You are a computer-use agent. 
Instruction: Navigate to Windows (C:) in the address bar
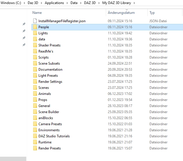(x=11, y=3)
